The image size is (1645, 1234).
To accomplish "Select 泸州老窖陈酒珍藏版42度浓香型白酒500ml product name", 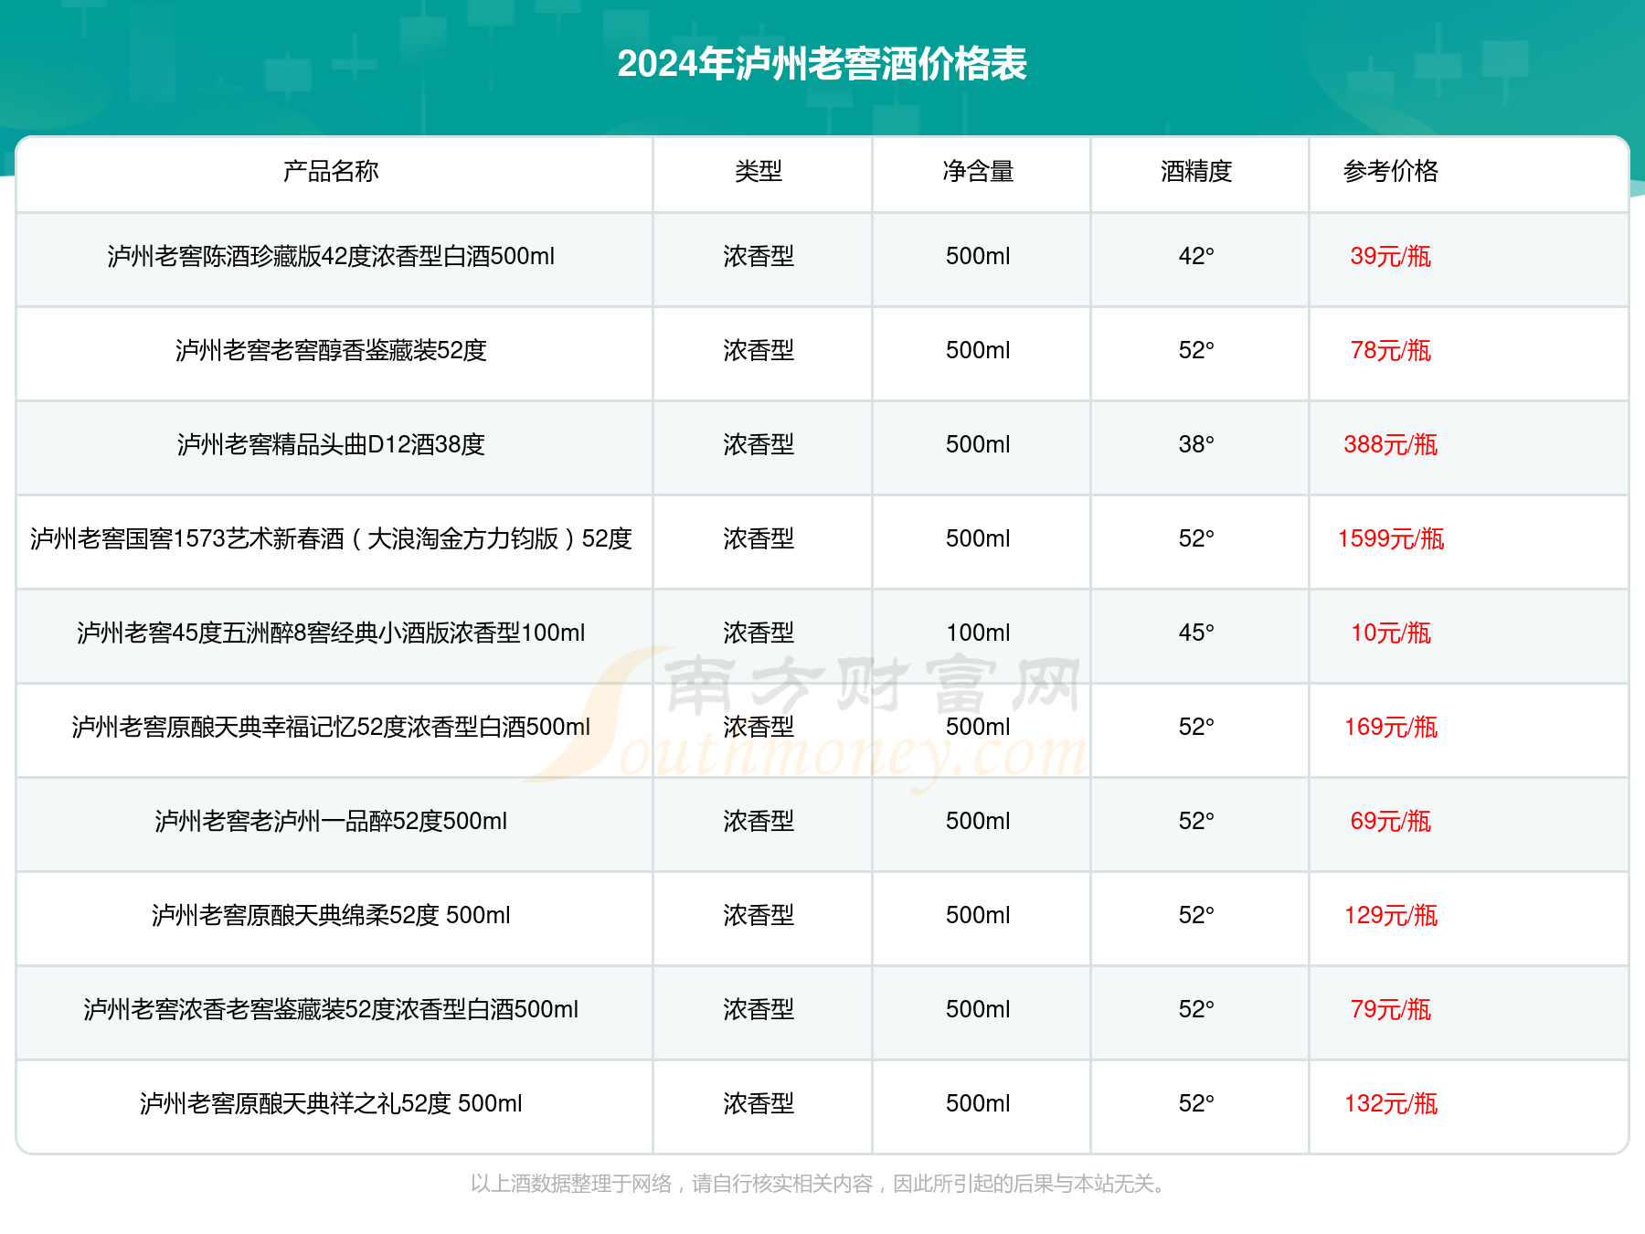I will tap(331, 256).
